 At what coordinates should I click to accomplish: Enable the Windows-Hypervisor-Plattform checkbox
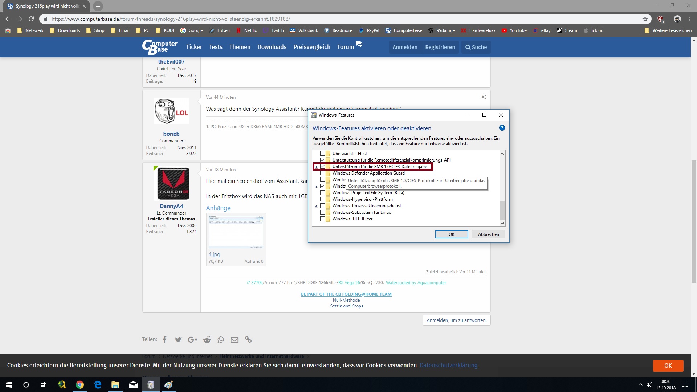click(x=322, y=199)
